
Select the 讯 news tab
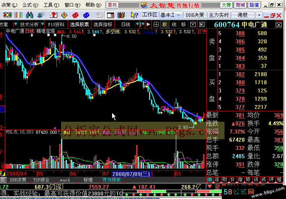point(256,179)
